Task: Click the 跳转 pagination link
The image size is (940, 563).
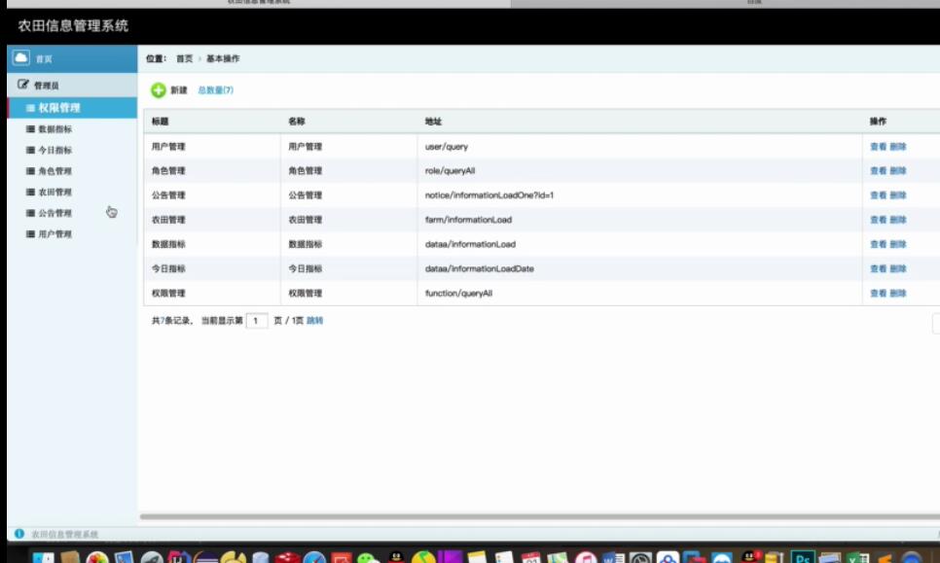Action: pyautogui.click(x=314, y=321)
